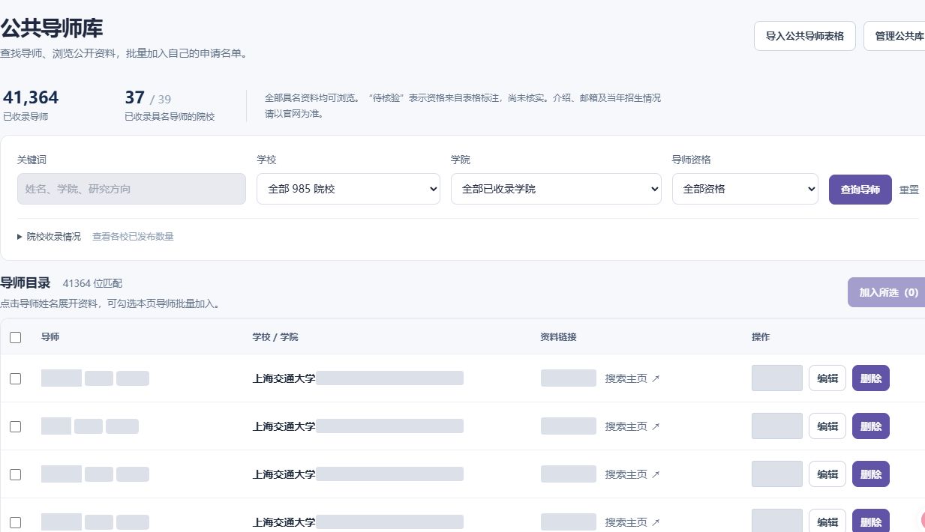
Task: Open the 导师资格 dropdown showing 全部资格
Action: click(745, 189)
